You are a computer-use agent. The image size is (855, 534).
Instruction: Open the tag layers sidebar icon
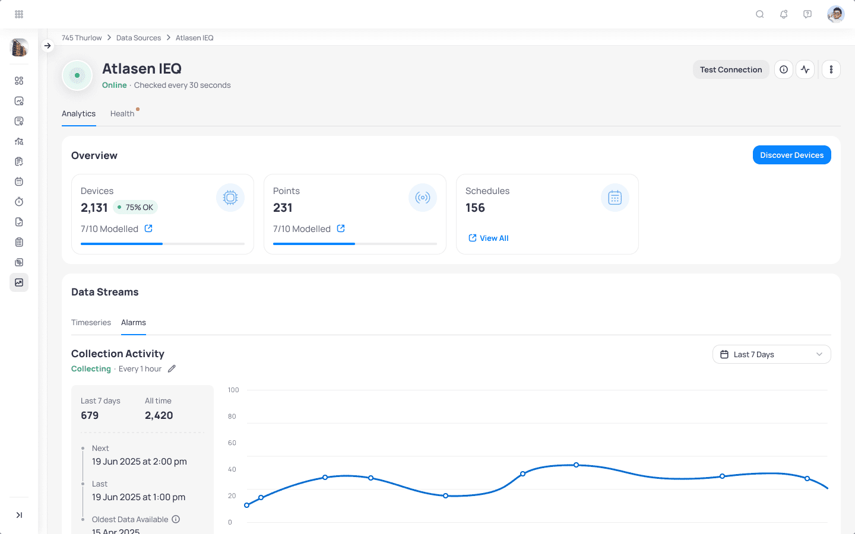tap(19, 262)
